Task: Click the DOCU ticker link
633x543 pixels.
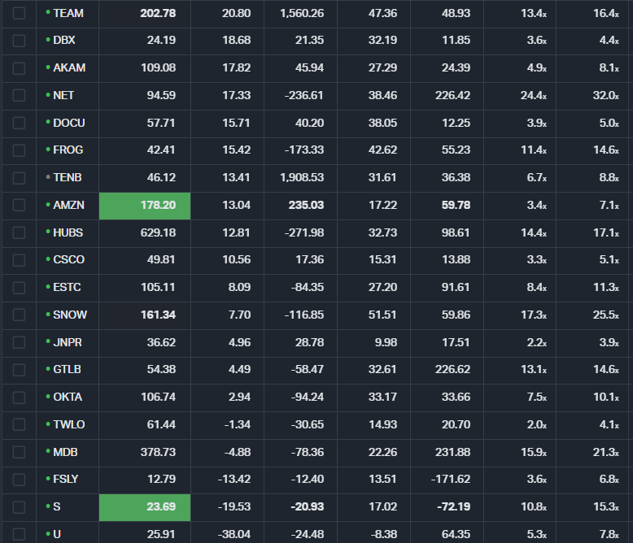Action: point(68,123)
